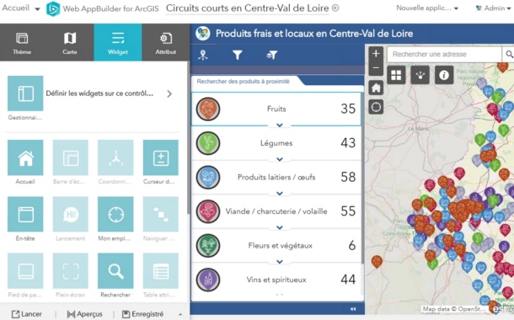Open the nearby search pin tool

(203, 55)
